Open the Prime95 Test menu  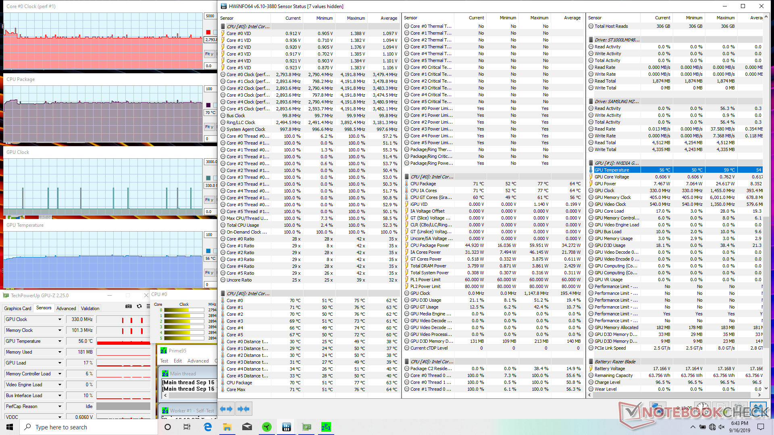(164, 361)
